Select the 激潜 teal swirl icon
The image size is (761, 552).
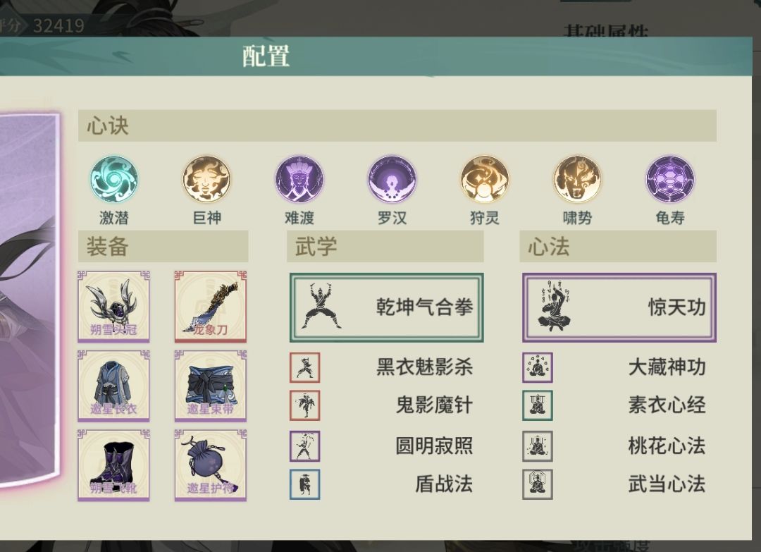pyautogui.click(x=114, y=178)
